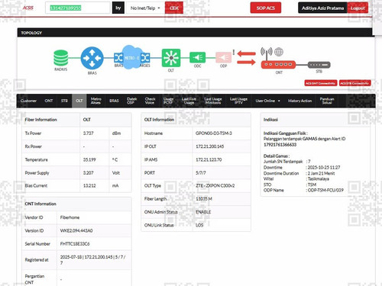Click the PORT value 5/7/7
The width and height of the screenshot is (382, 286).
201,173
